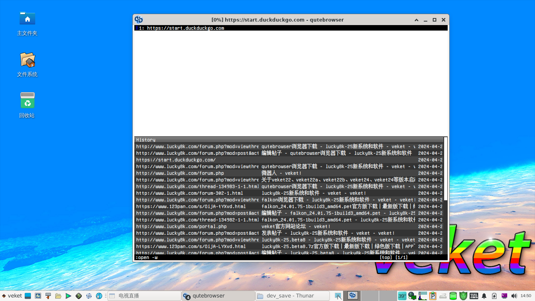Click the cursor window-picker tray icon
Viewport: 535px width, 301px height.
pyautogui.click(x=338, y=296)
